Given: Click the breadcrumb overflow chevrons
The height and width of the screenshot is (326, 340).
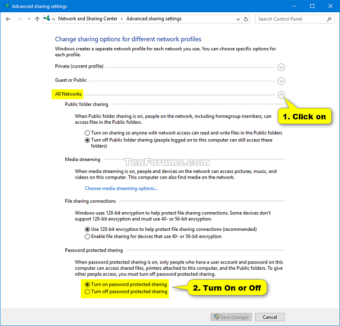Looking at the screenshot, I should click(x=53, y=19).
